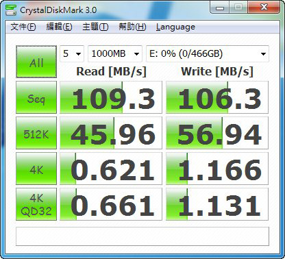
Task: Minimize the CrystalDiskMark window
Action: pyautogui.click(x=220, y=8)
